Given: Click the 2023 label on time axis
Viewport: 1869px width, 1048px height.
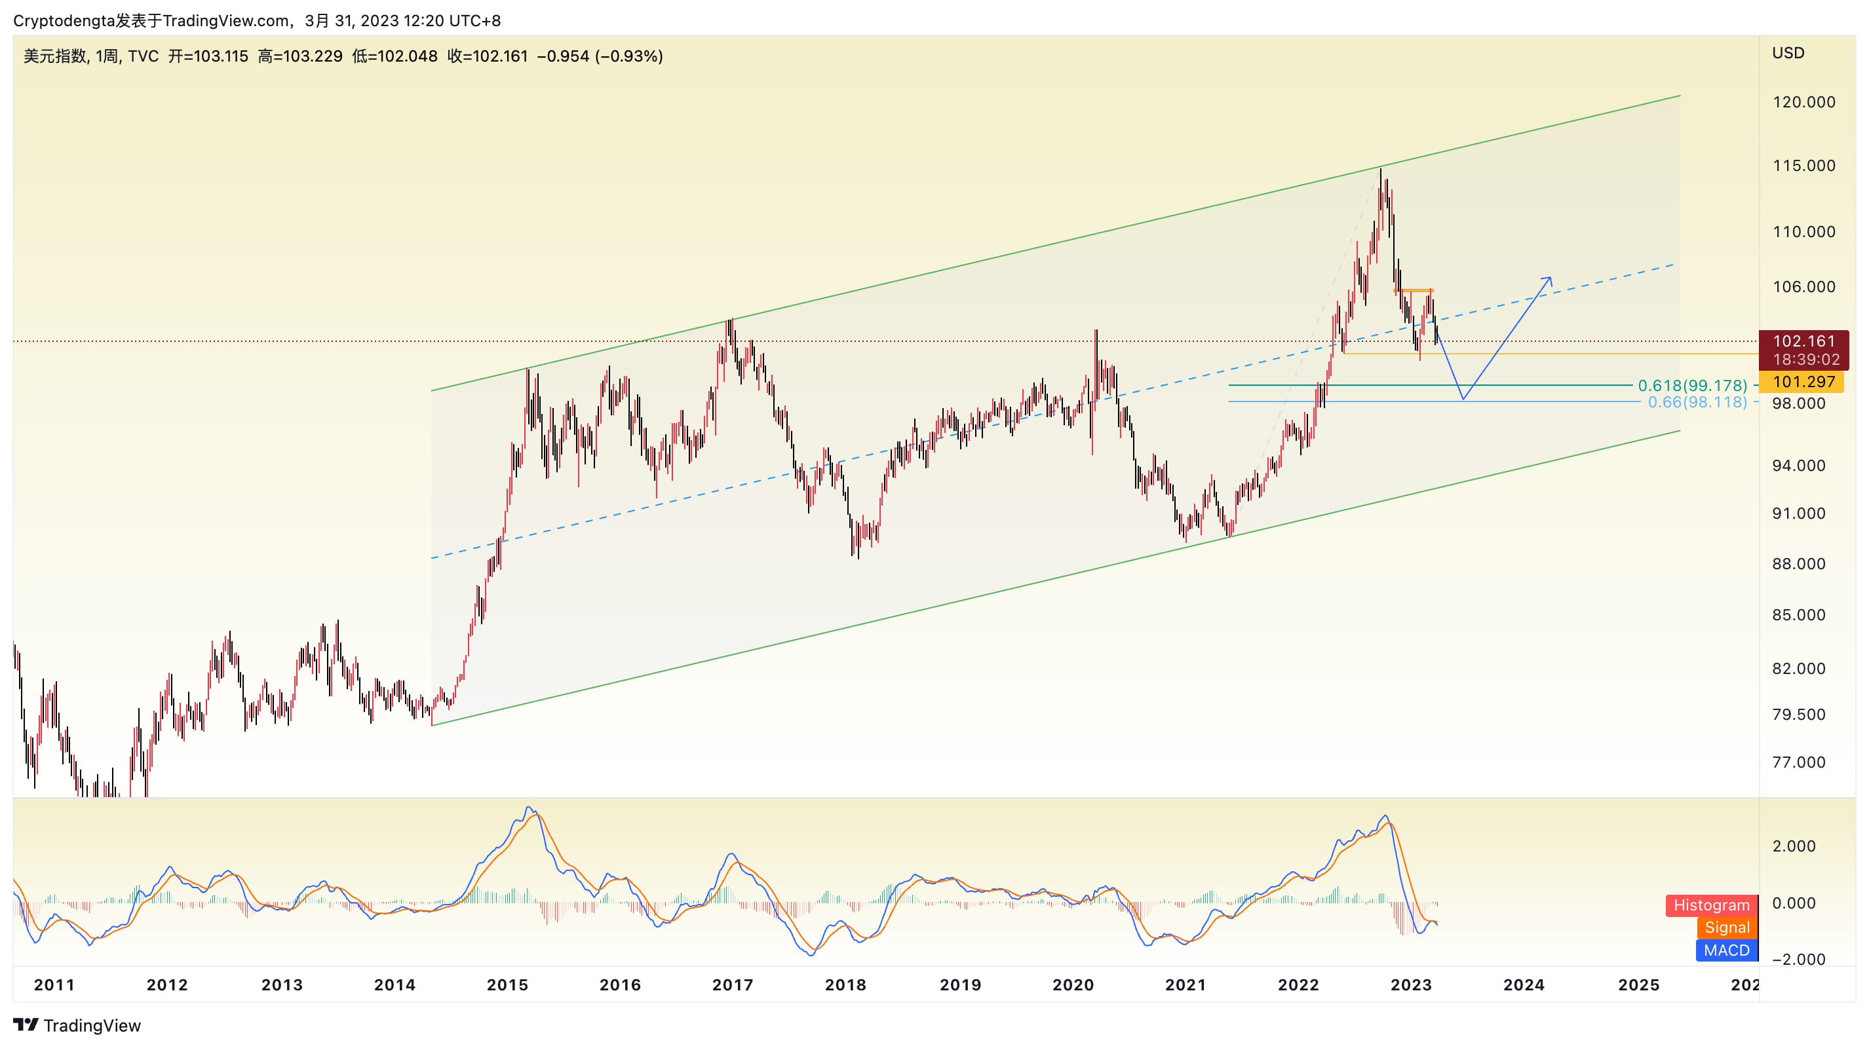Looking at the screenshot, I should 1410,985.
